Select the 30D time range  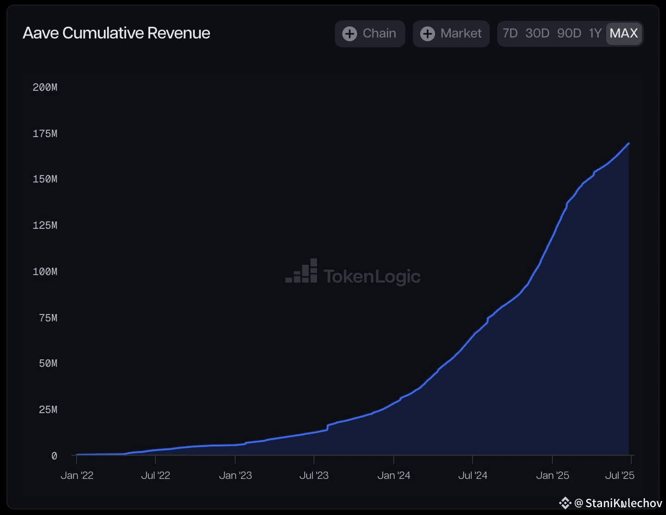coord(537,33)
